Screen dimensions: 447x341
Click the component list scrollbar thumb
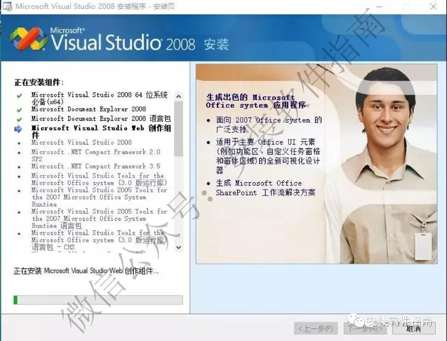(x=179, y=129)
